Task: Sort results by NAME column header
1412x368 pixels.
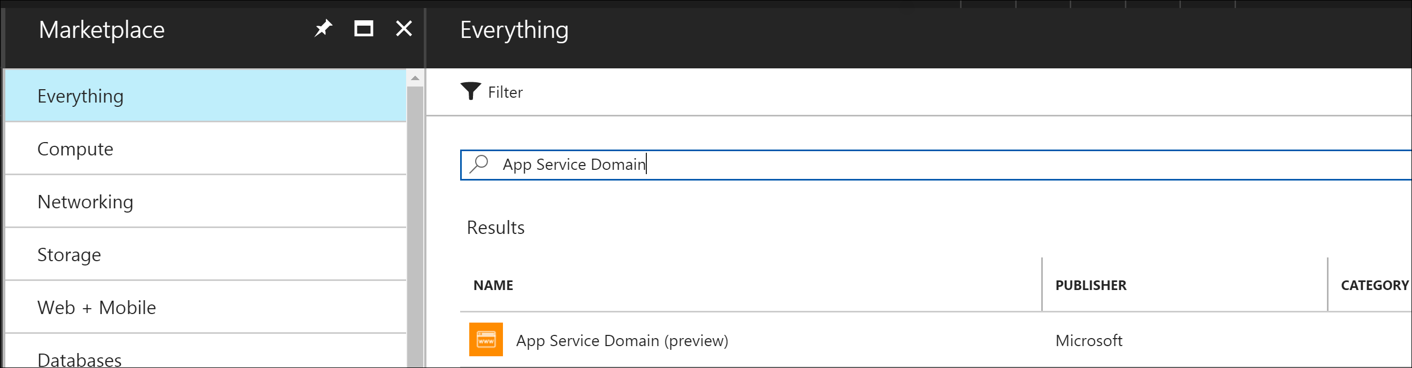Action: (x=493, y=285)
